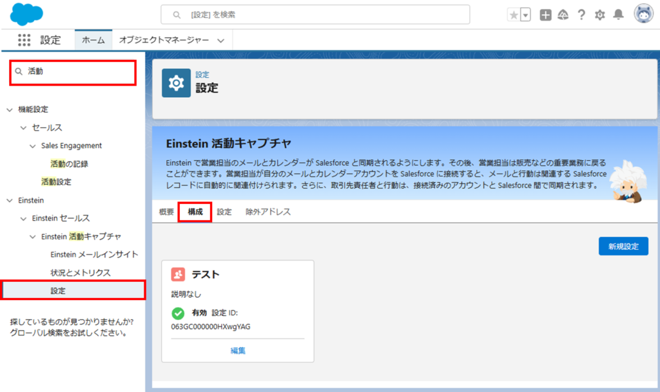This screenshot has width=660, height=392.
Task: Open 状況とメトリクス in sidebar
Action: click(x=81, y=273)
